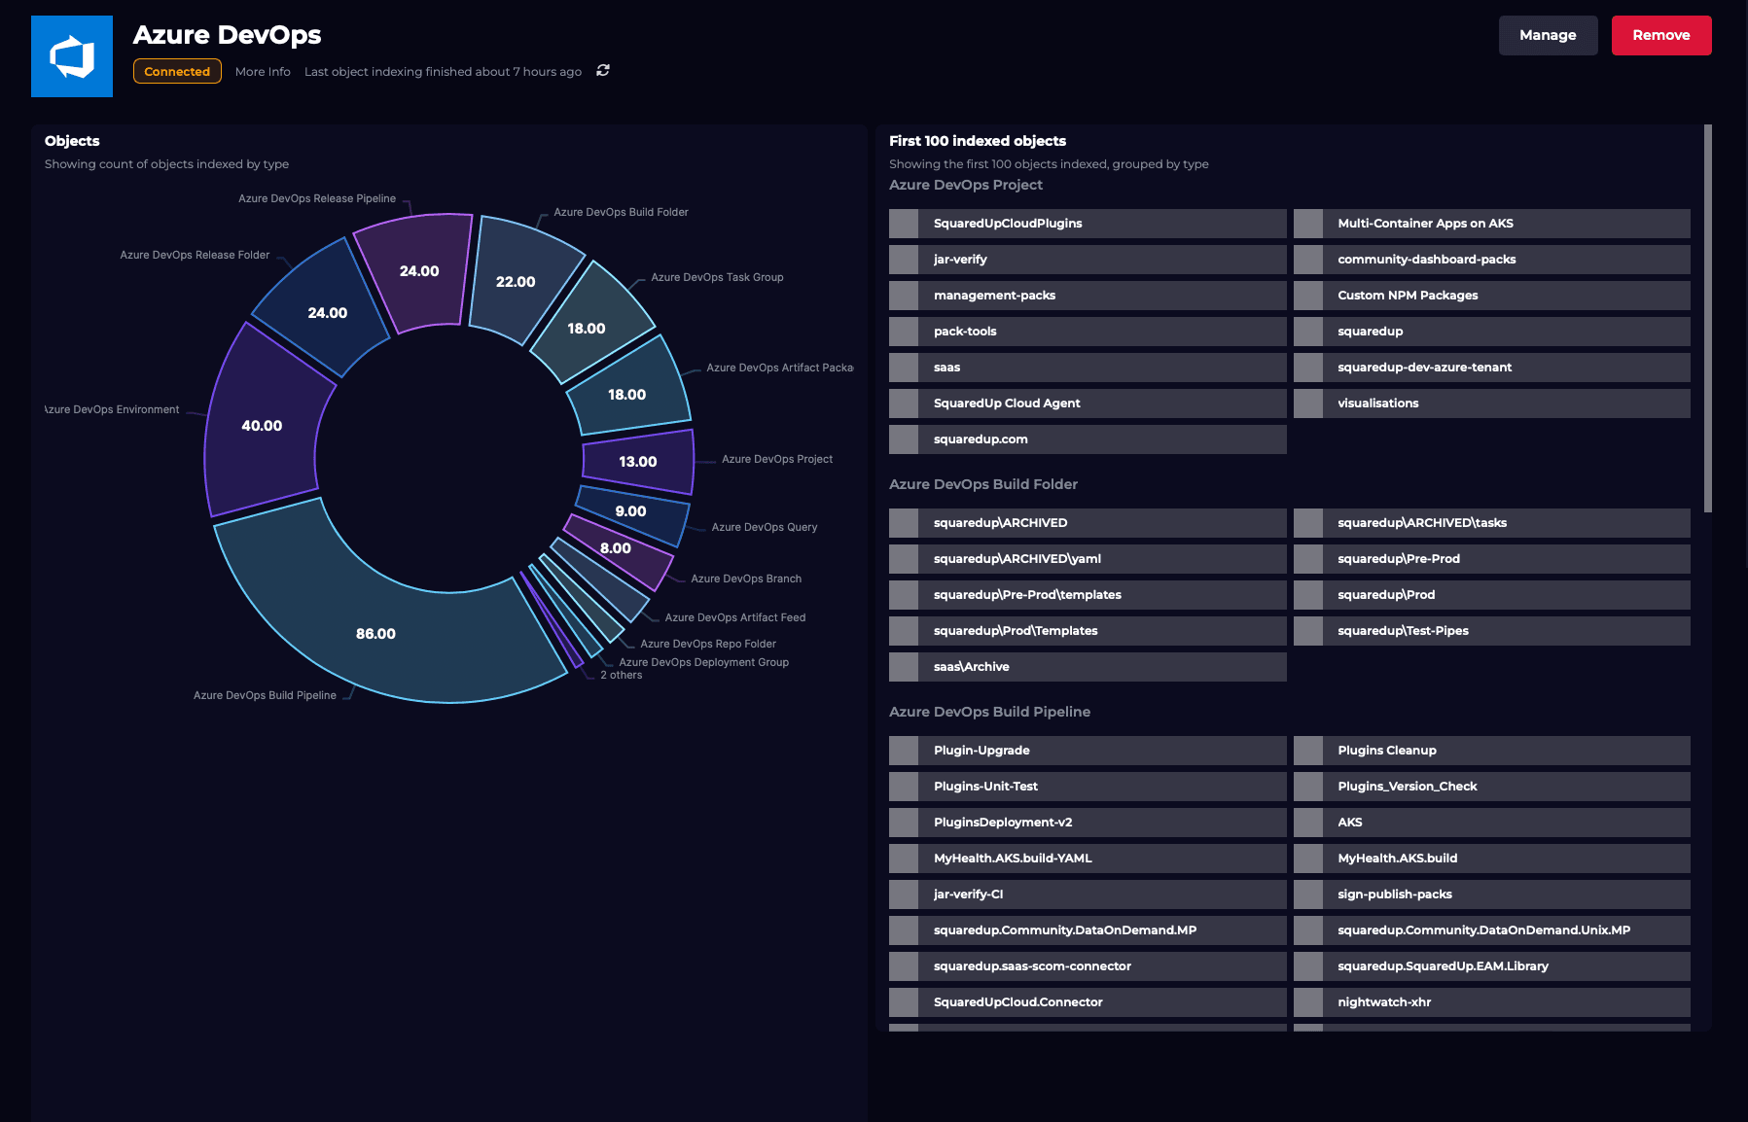The width and height of the screenshot is (1748, 1122).
Task: Click the red Remove button
Action: [1660, 35]
